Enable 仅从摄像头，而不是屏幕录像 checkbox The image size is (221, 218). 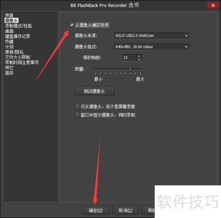coord(77,106)
